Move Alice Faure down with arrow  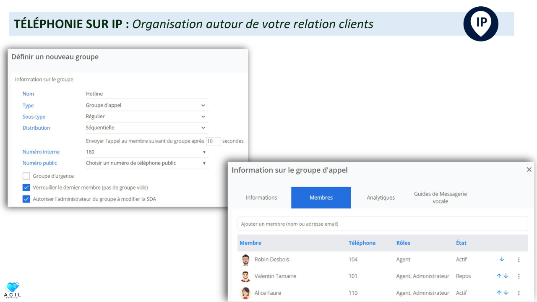506,293
